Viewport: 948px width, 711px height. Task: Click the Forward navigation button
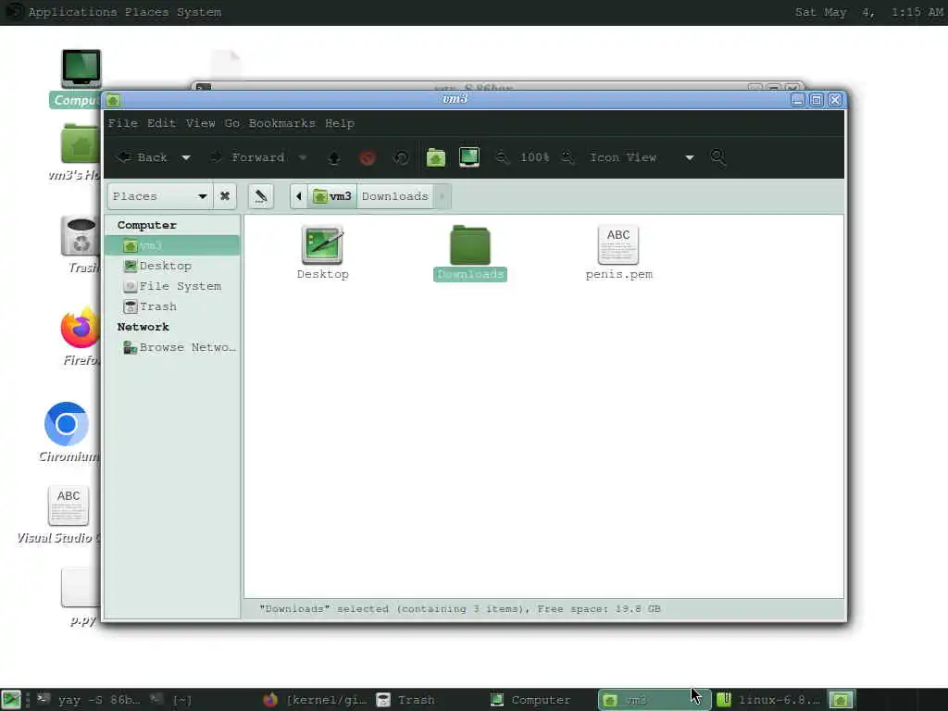(x=248, y=157)
